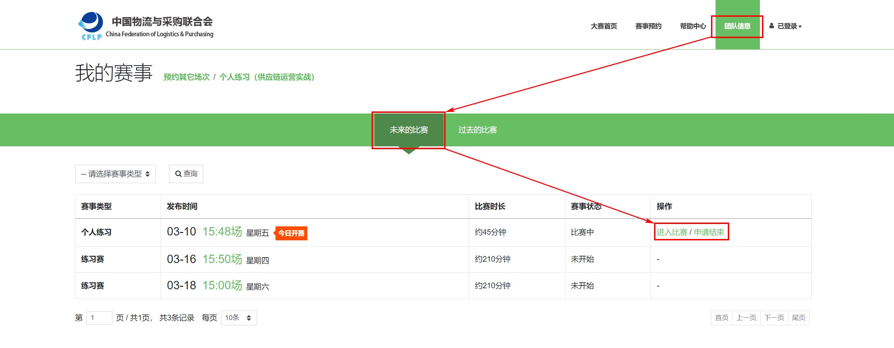Open the 赛事预约 menu item
The height and width of the screenshot is (348, 894).
648,26
